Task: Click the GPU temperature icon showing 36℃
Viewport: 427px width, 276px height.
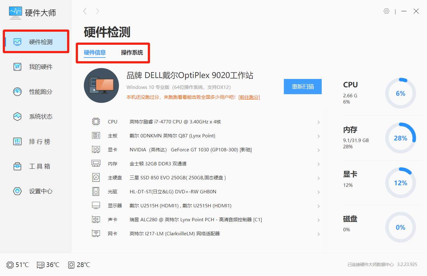Action: coord(41,265)
